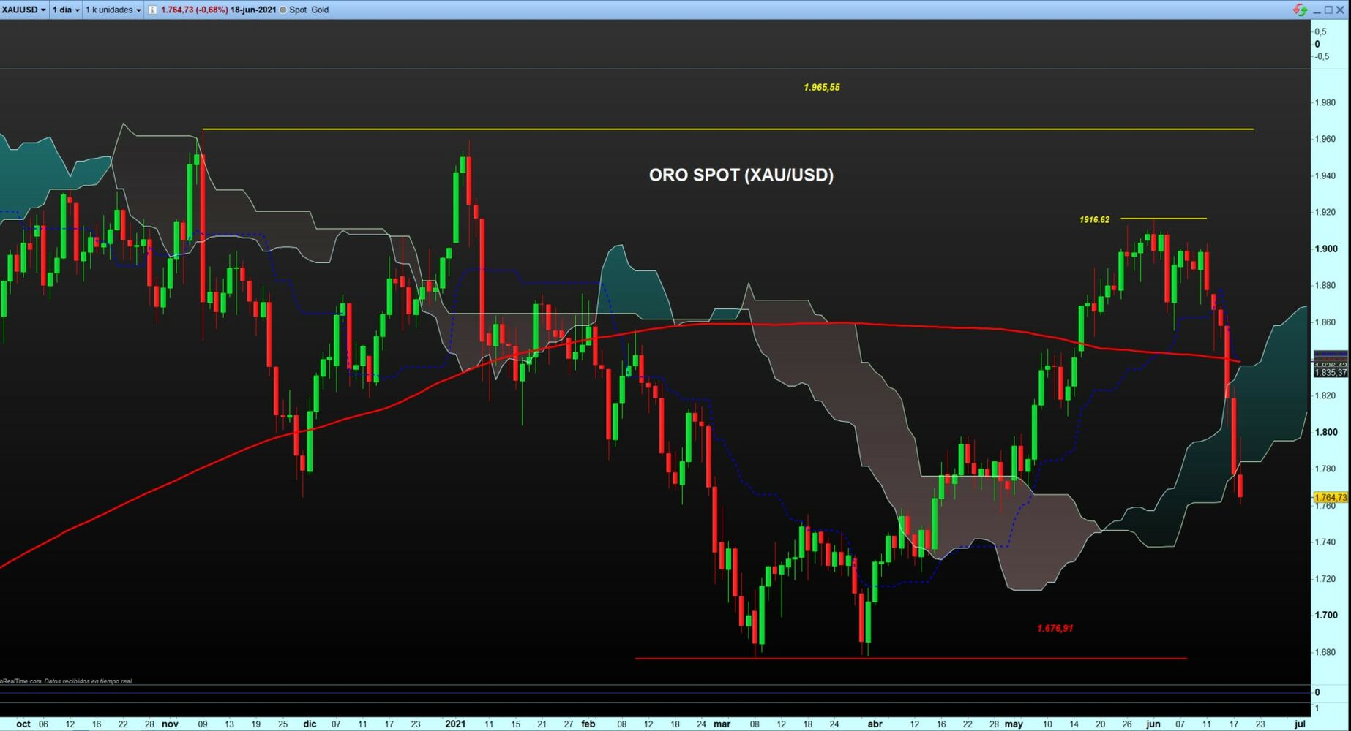Open the XAUUSD instrument dropdown
This screenshot has height=731, width=1351.
[x=24, y=10]
